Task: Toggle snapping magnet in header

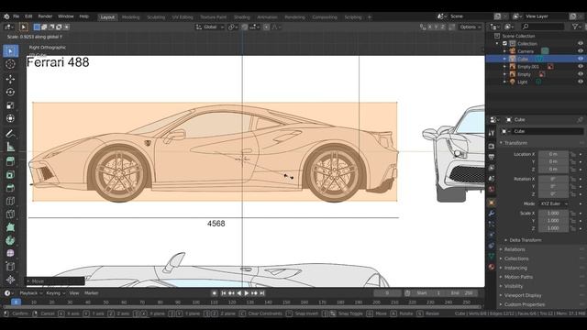Action: 245,27
